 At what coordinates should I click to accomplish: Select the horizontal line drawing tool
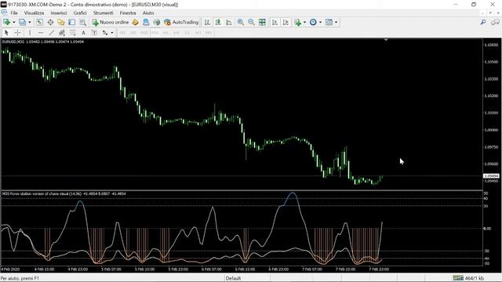41,33
